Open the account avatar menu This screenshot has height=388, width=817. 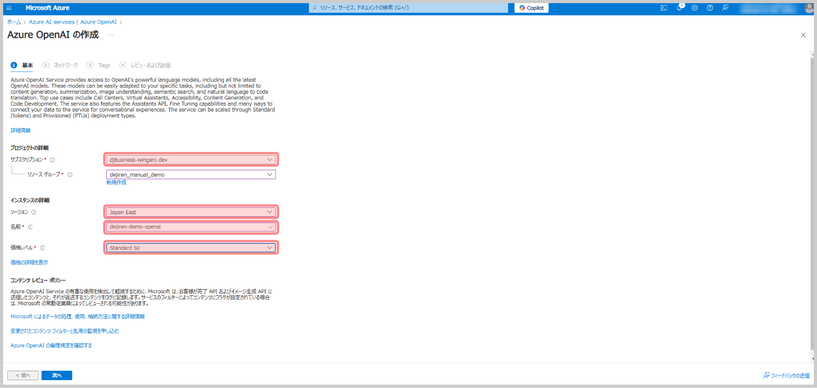pos(809,8)
